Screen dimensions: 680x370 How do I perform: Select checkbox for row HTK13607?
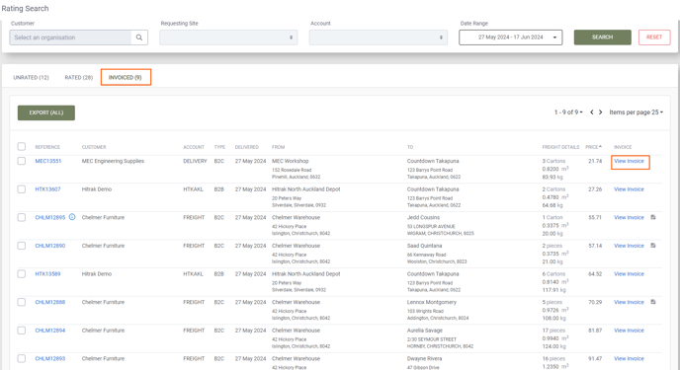click(22, 189)
